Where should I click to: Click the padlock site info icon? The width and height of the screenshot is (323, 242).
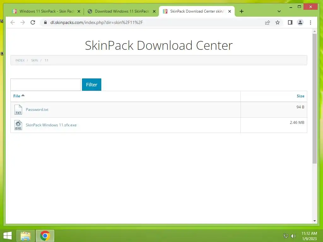point(45,22)
